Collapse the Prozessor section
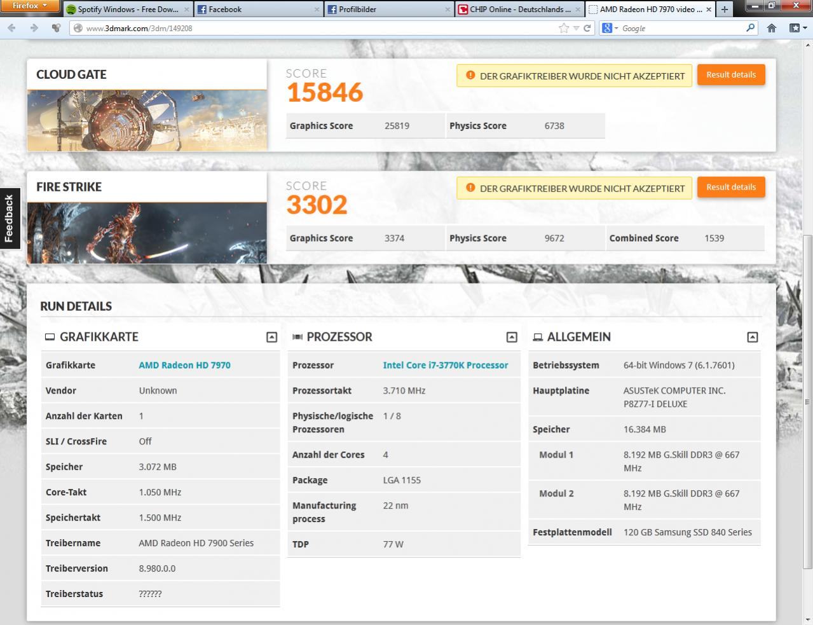 (512, 337)
